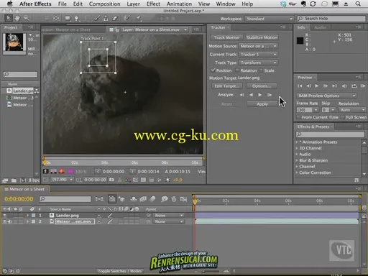The image size is (368, 276).
Task: Click the Edit Target button
Action: click(226, 86)
